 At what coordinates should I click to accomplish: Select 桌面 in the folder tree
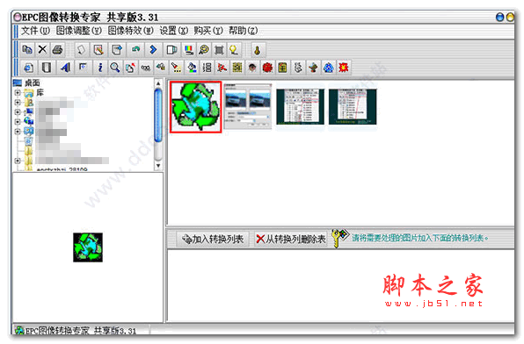point(33,82)
